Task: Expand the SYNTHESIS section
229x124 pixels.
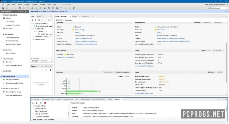Action: pos(1,71)
